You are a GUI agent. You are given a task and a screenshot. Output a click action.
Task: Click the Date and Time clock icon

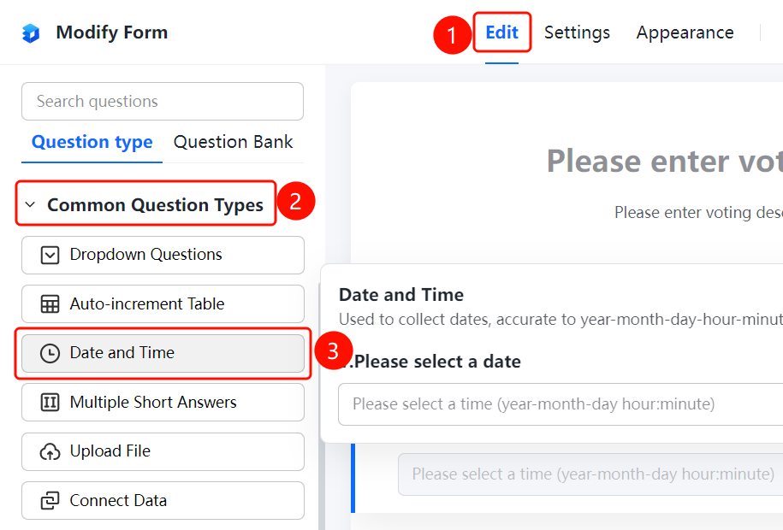[x=50, y=353]
